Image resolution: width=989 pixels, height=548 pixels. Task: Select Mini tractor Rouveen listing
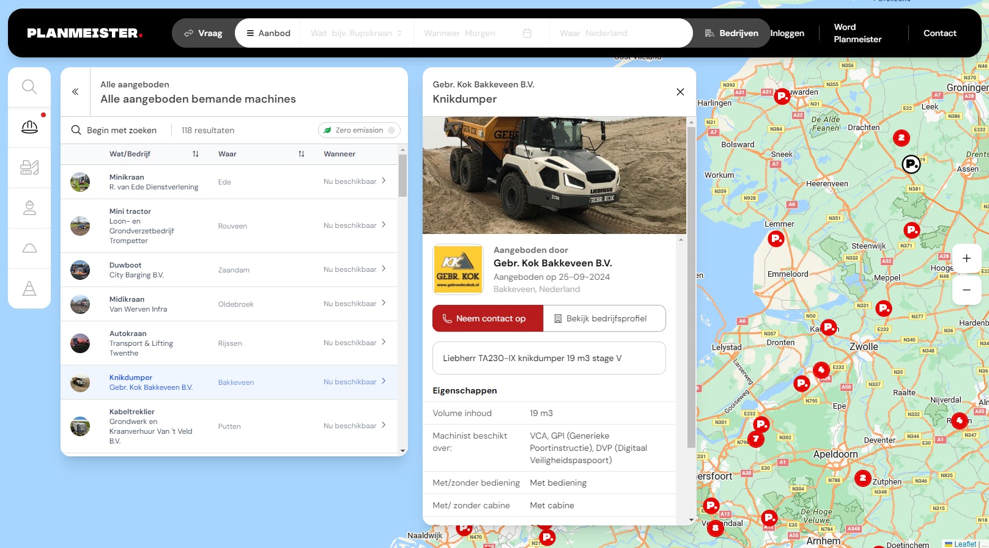(x=229, y=226)
